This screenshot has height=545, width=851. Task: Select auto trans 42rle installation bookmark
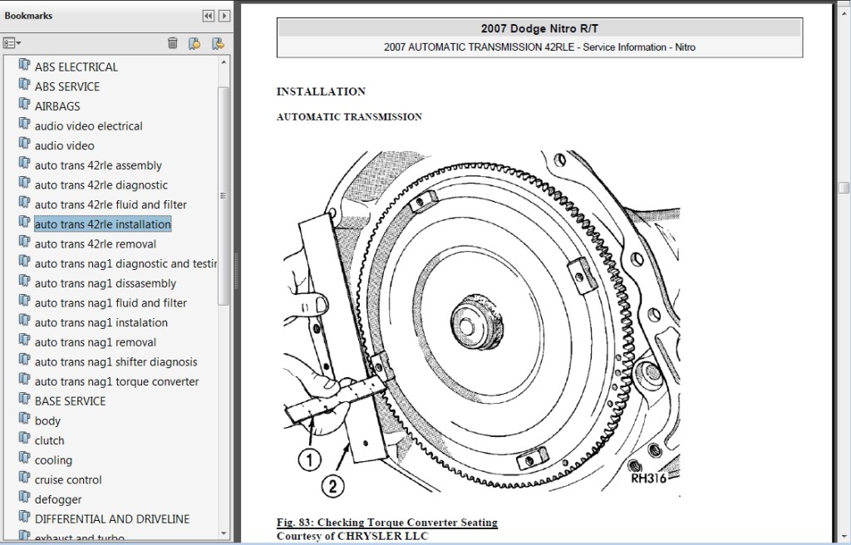[x=102, y=224]
